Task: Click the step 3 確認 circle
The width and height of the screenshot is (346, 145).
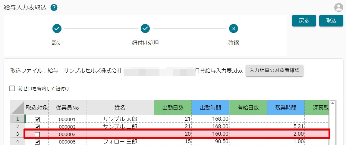Action: [x=234, y=28]
